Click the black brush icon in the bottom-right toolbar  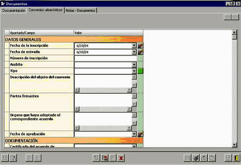(196, 158)
